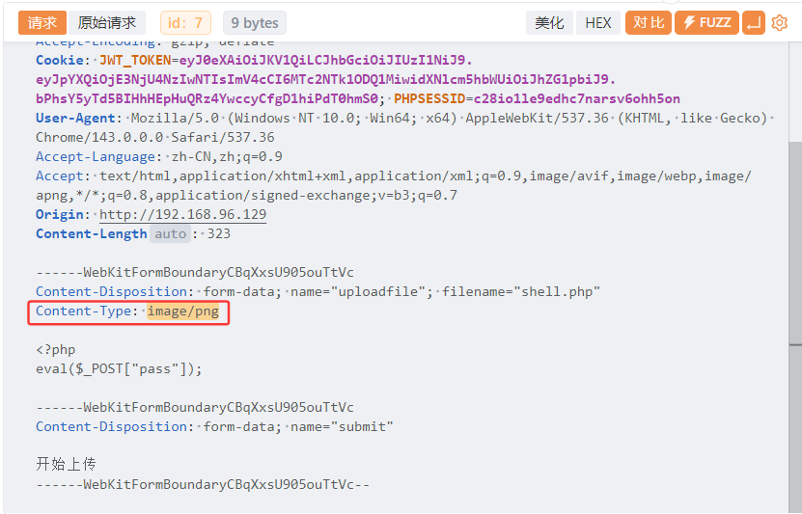Click the filename="shell.php" text

tap(521, 292)
